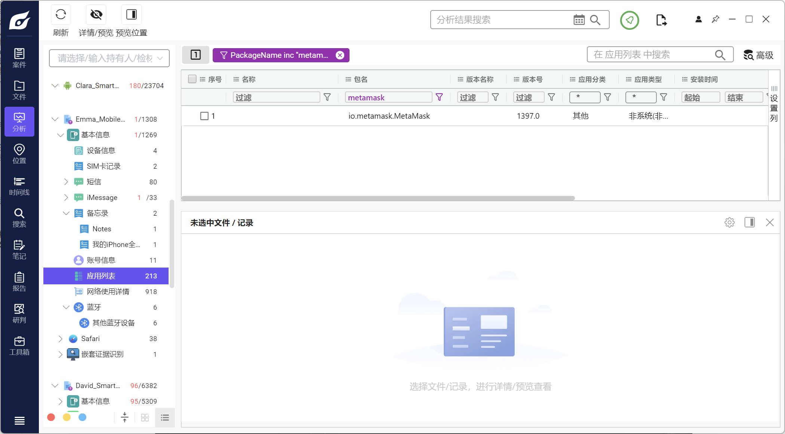Viewport: 785px width, 434px height.
Task: Click magnifier in 应用列表 search box
Action: click(x=720, y=55)
